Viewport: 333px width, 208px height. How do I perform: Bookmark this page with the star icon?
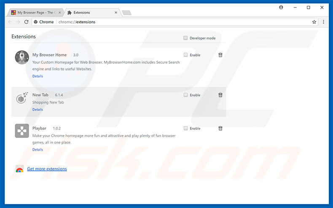[314, 22]
